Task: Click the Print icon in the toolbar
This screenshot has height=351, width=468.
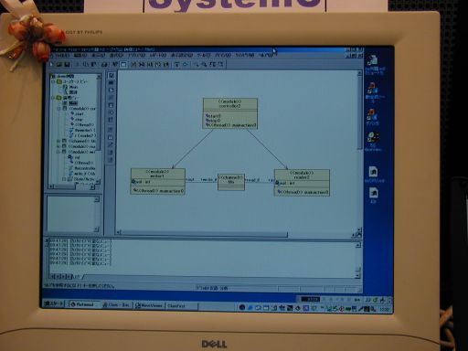Action: click(x=104, y=65)
